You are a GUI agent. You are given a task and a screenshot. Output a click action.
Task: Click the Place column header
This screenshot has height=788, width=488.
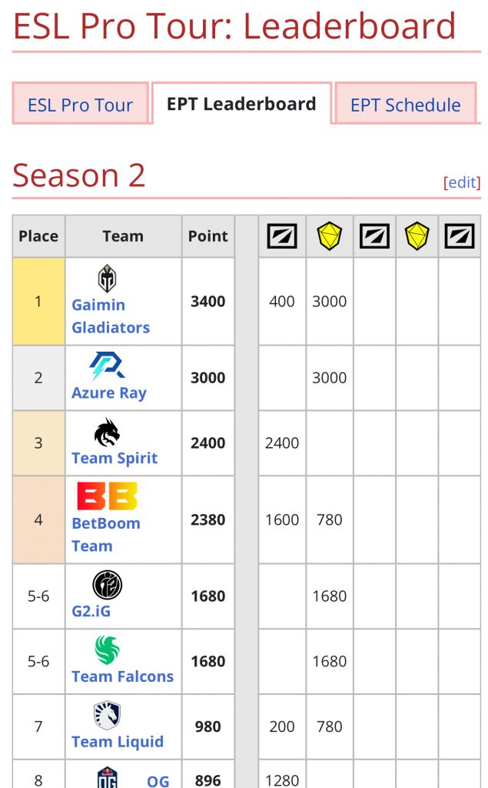pos(38,236)
